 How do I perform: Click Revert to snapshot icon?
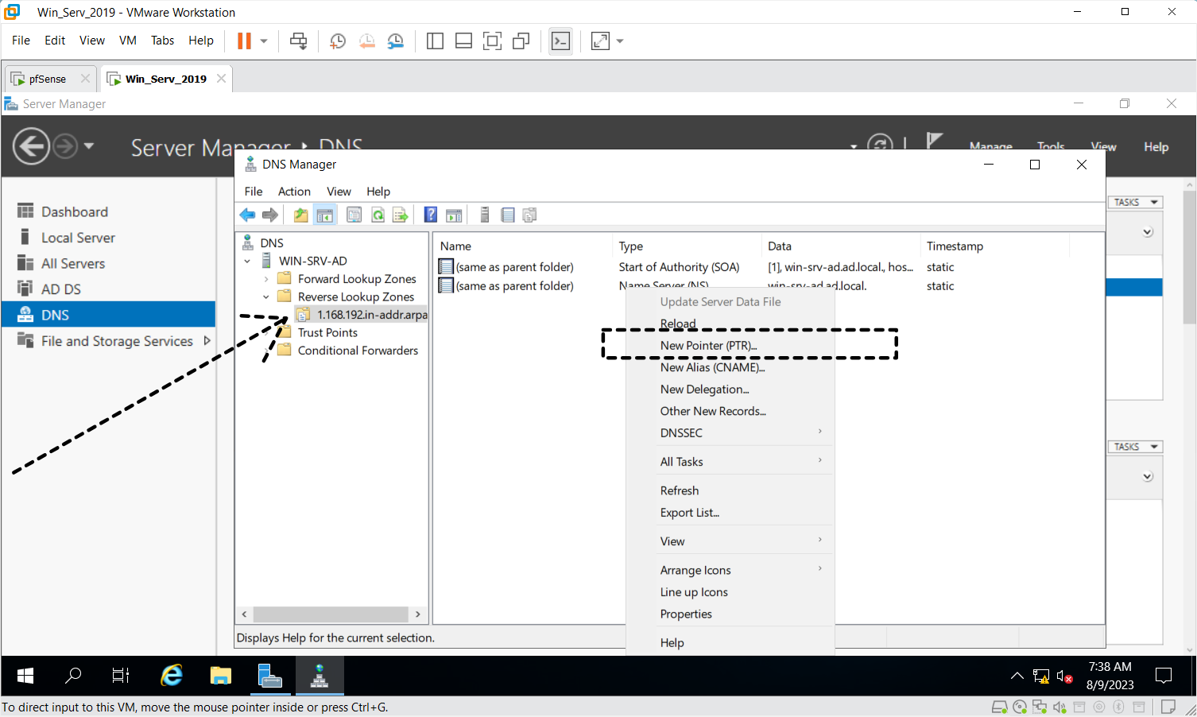coord(366,41)
